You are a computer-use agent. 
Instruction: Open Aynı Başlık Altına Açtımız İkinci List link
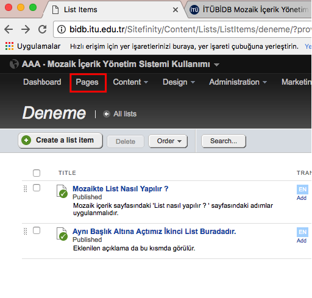[x=154, y=232]
